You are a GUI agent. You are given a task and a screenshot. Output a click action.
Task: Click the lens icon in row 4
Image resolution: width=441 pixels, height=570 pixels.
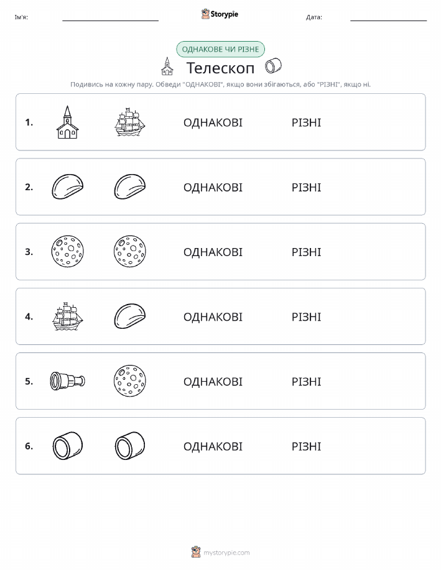pyautogui.click(x=130, y=316)
